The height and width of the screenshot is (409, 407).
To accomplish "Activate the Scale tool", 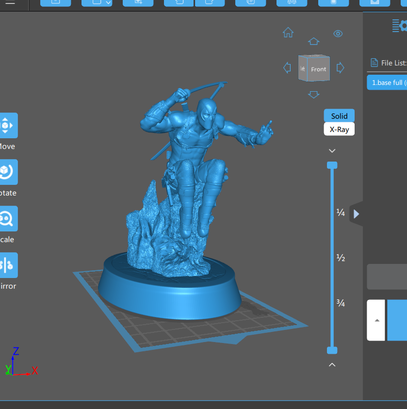I will coord(8,219).
